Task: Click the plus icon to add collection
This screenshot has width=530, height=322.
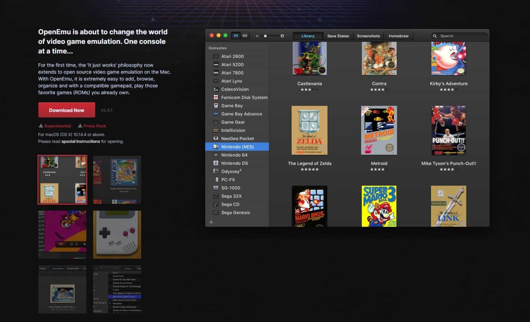Action: (211, 222)
